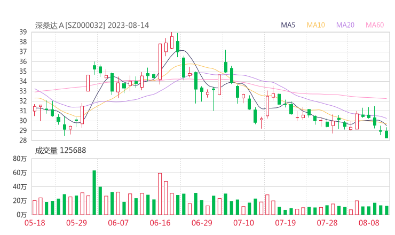The height and width of the screenshot is (235, 395).
Task: Click the 34 price axis label
Action: click(x=23, y=81)
